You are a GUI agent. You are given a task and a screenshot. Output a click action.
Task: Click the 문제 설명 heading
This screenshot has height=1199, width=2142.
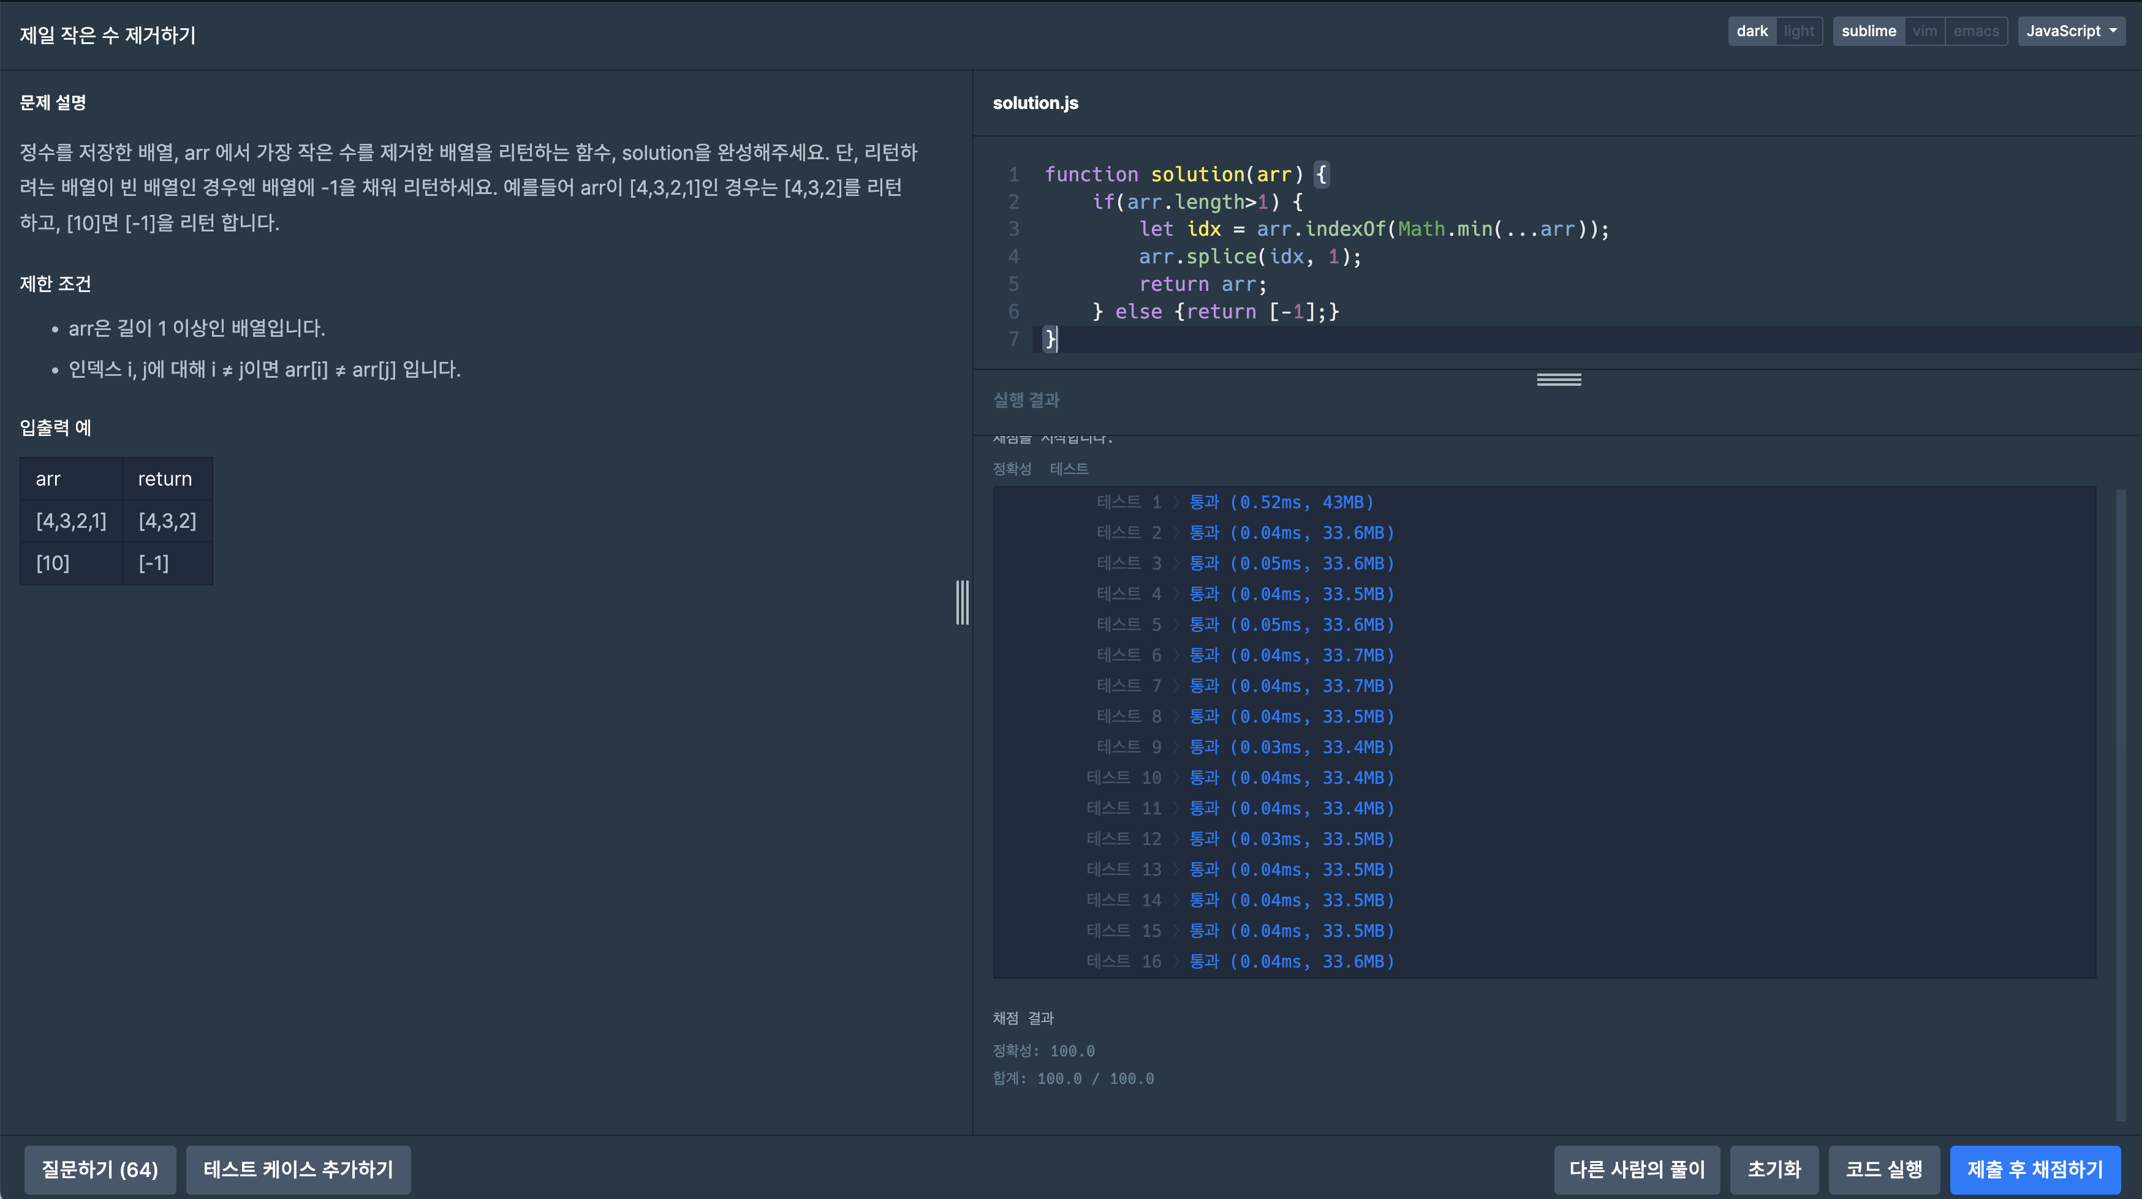click(53, 102)
